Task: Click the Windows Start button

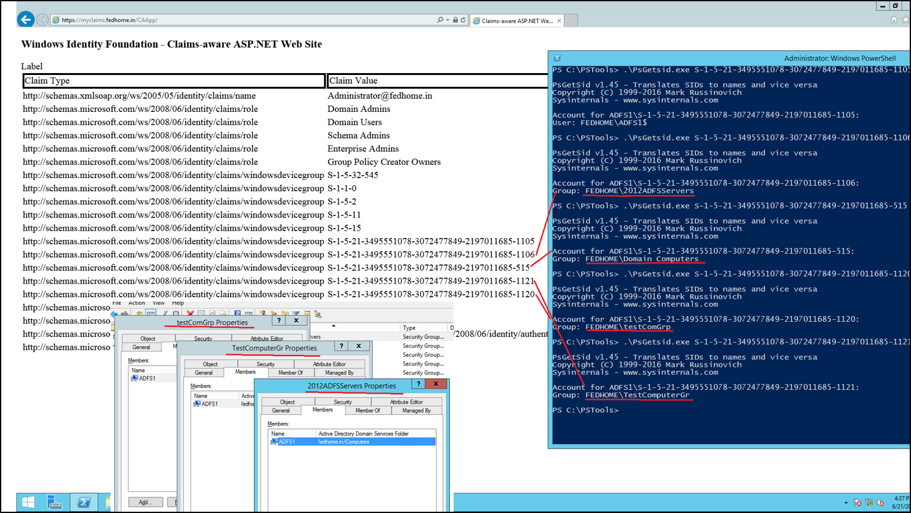Action: click(28, 502)
